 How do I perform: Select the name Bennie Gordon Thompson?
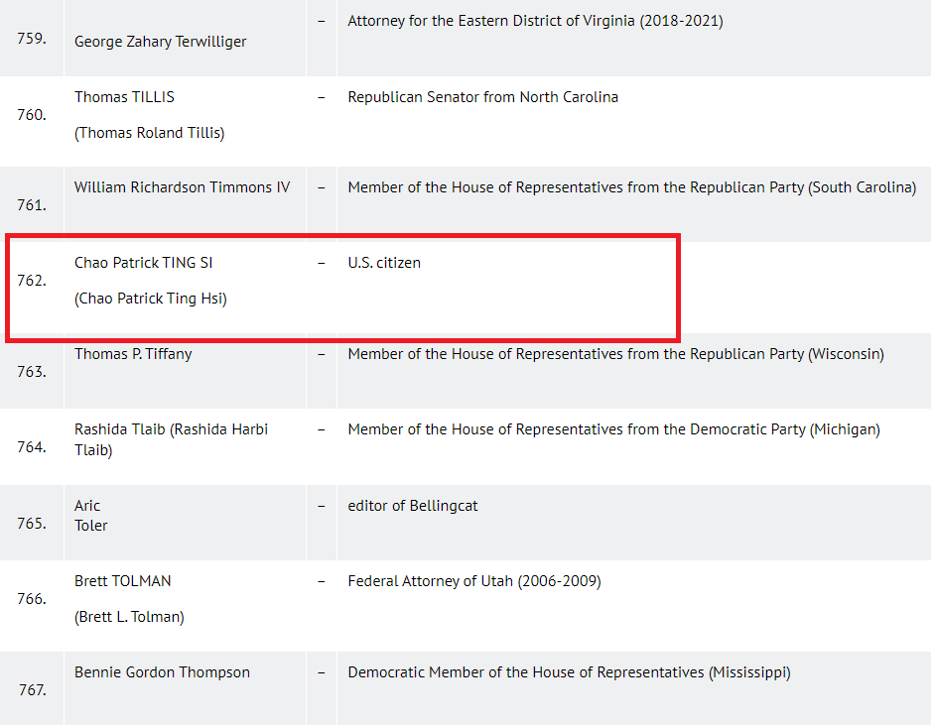162,672
